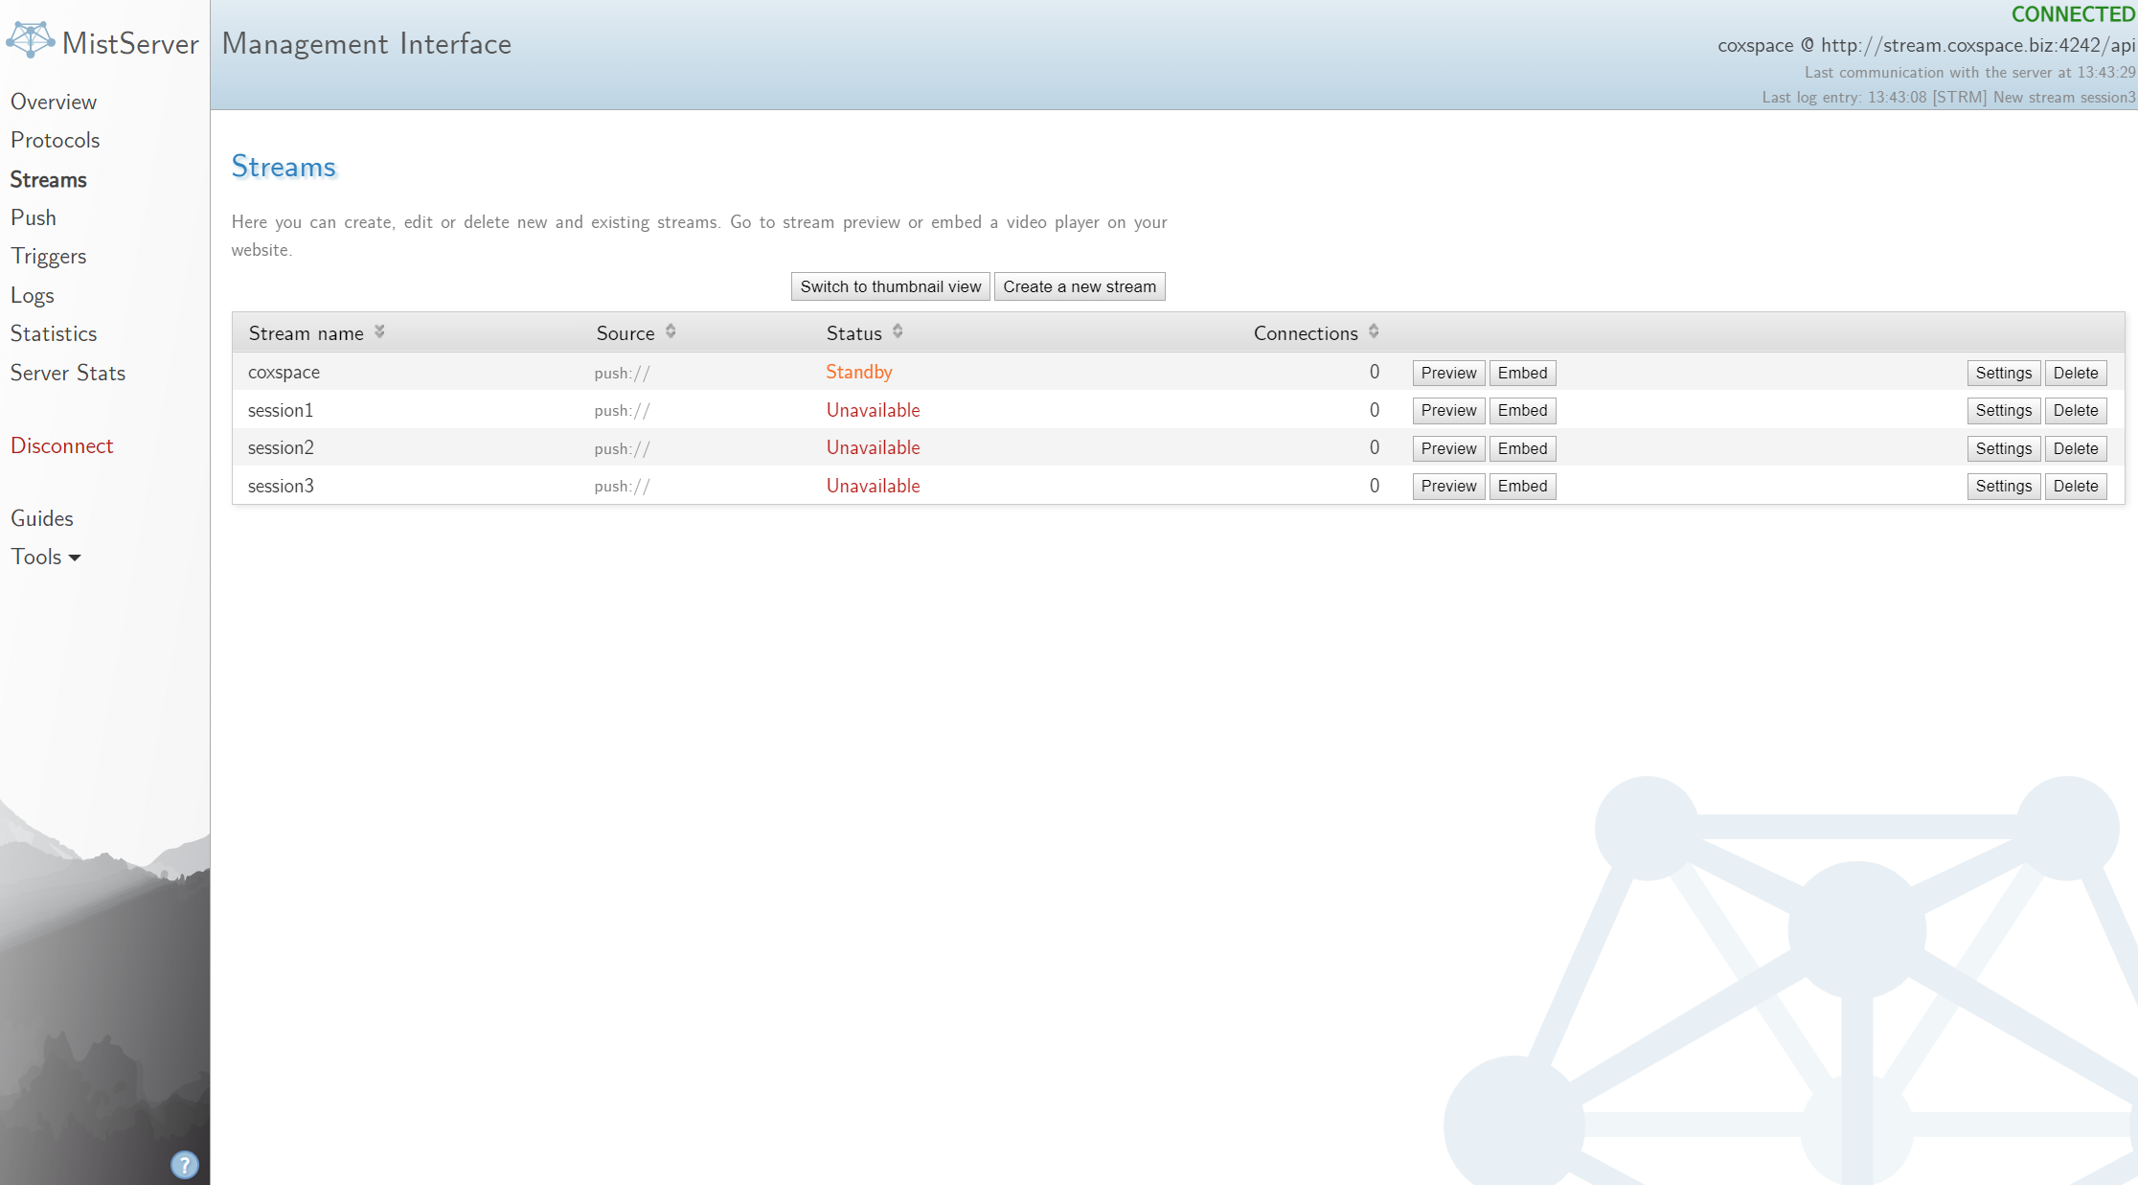
Task: Open Settings for session1
Action: [x=2004, y=410]
